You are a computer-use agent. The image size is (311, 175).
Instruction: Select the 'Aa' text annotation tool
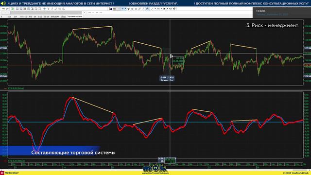point(158,9)
